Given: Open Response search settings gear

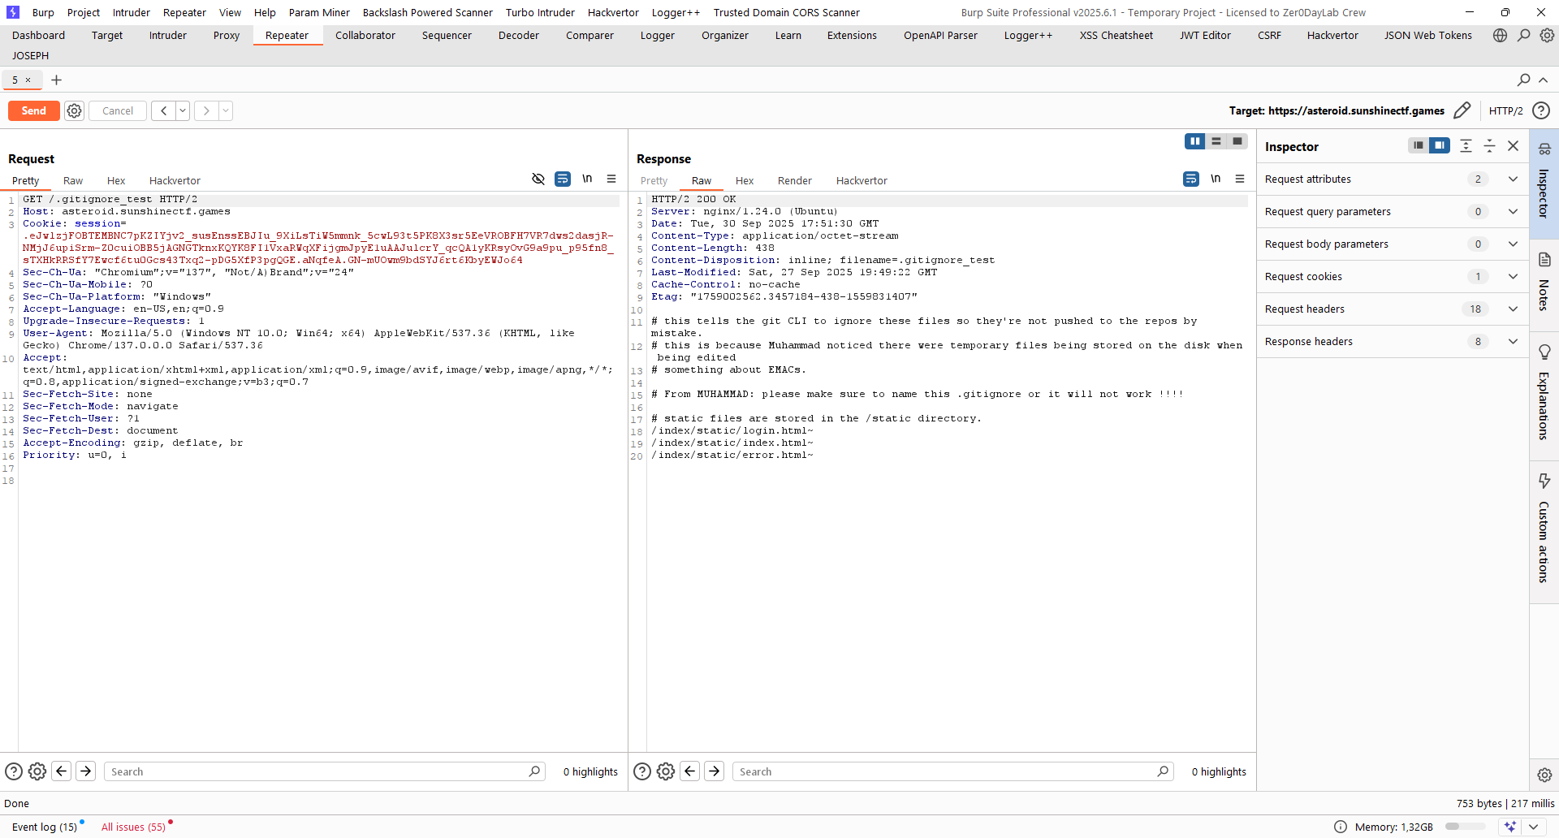Looking at the screenshot, I should [x=666, y=771].
